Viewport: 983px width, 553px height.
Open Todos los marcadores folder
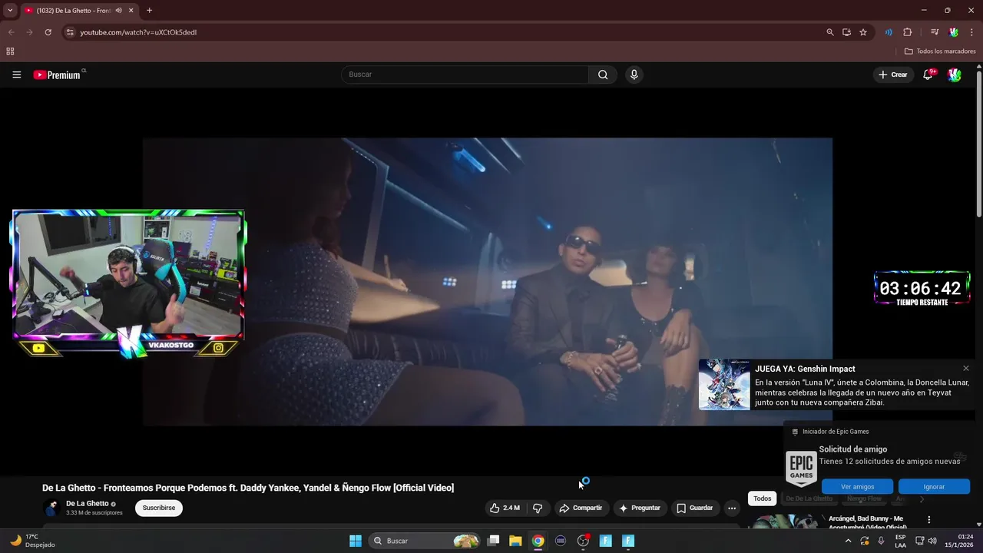pos(940,51)
